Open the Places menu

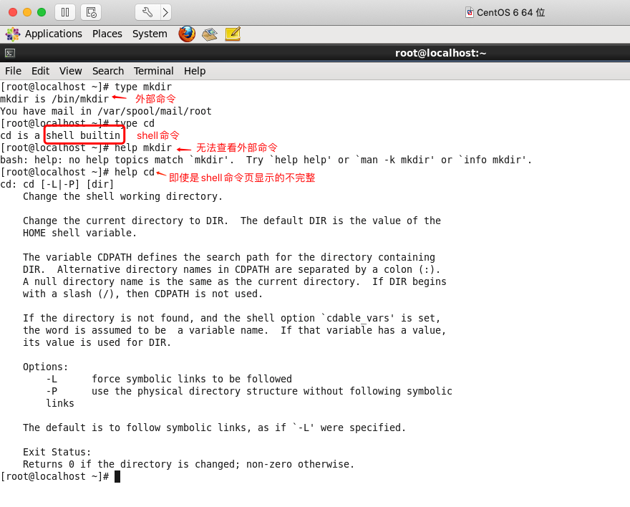coord(107,34)
